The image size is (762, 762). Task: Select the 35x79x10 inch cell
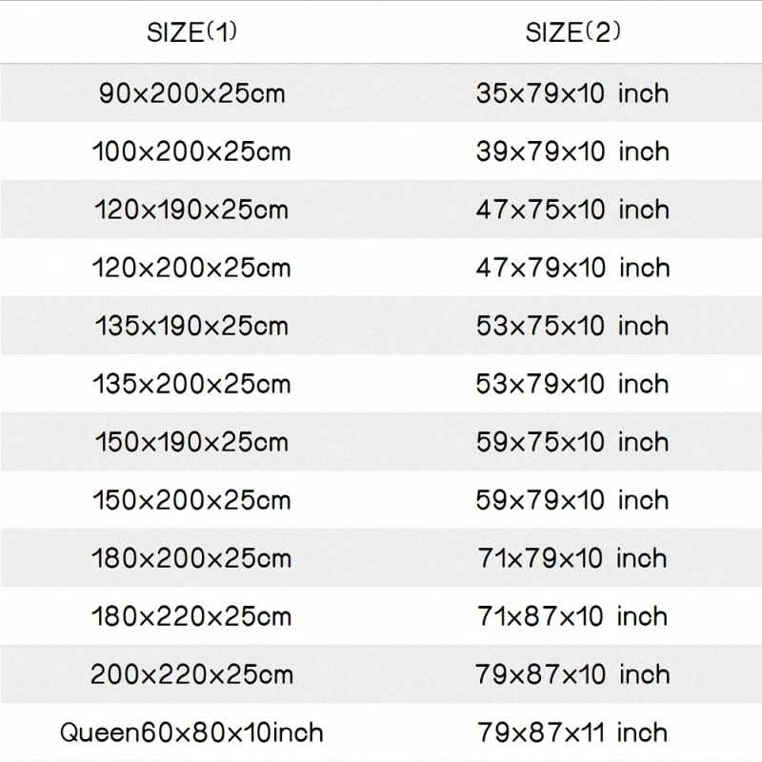(x=572, y=93)
